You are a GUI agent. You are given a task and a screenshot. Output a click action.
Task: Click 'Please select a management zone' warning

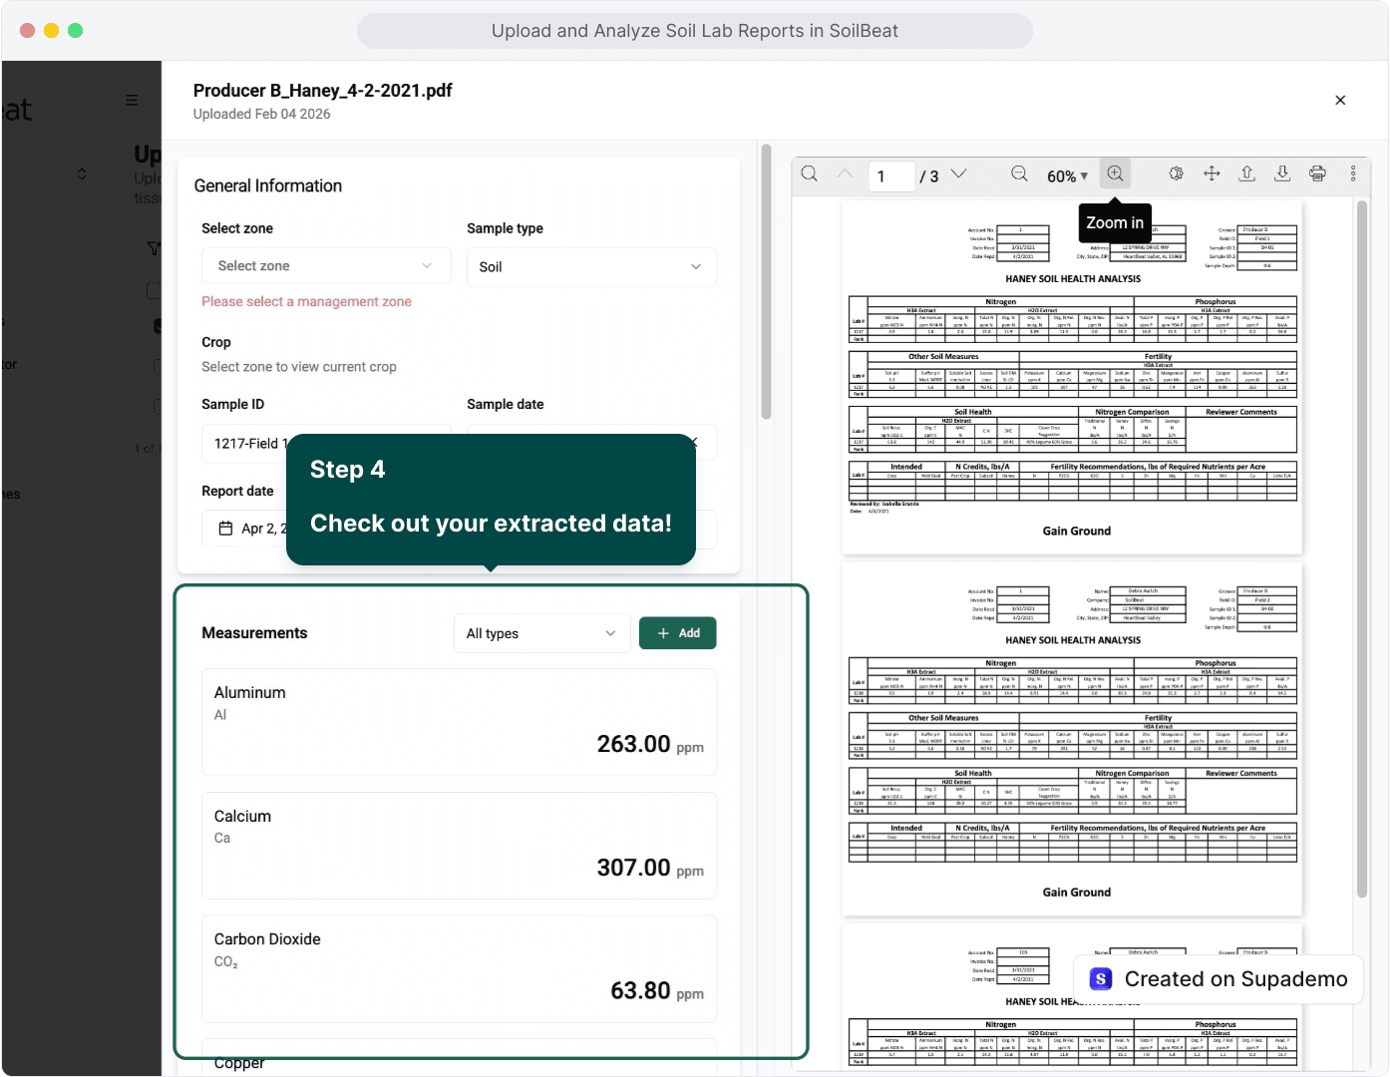tap(306, 301)
